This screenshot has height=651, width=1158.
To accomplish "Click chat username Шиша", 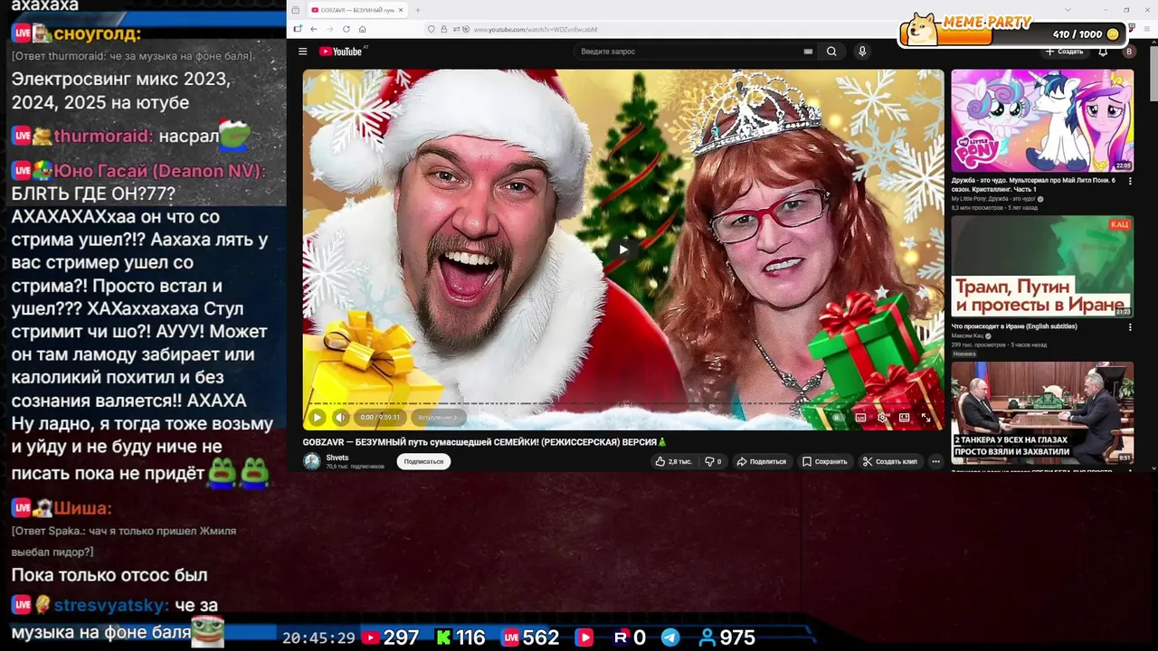I will point(82,508).
